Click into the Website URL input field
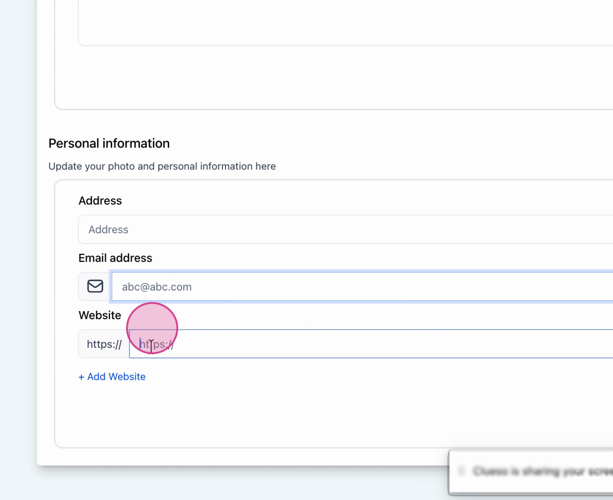The image size is (613, 500). [371, 344]
